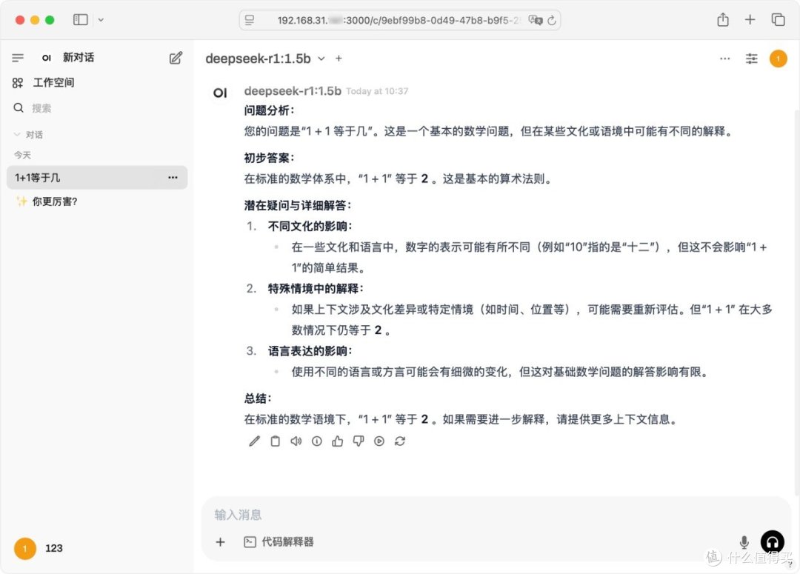
Task: Open the sidebar options dropdown arrow
Action: pos(101,20)
